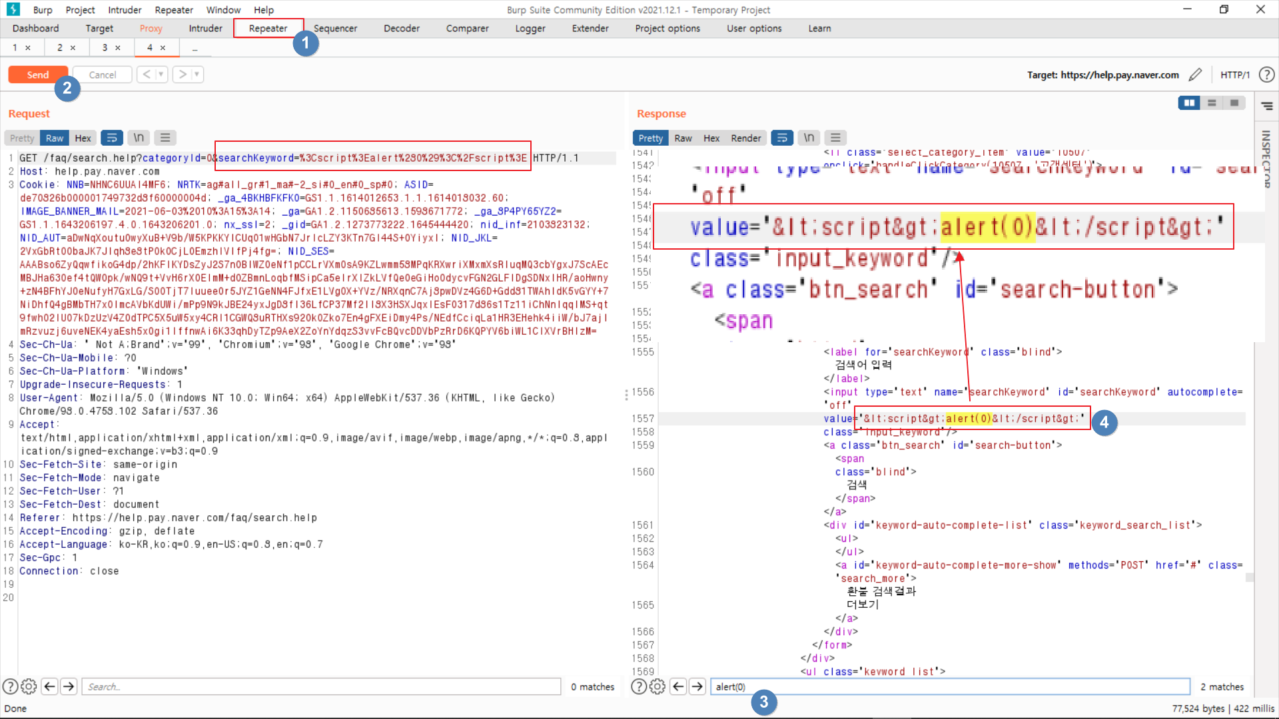Switch to the Extender tab

pos(590,28)
